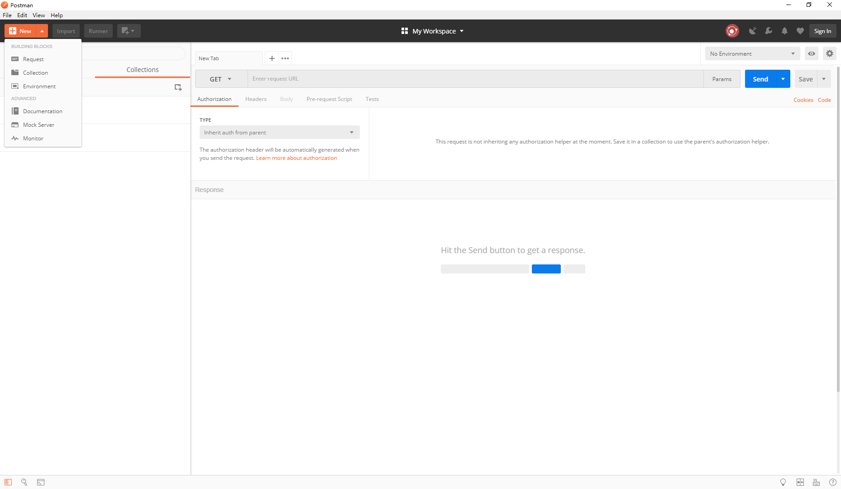Open the wrench settings icon
The height and width of the screenshot is (489, 841).
click(769, 31)
